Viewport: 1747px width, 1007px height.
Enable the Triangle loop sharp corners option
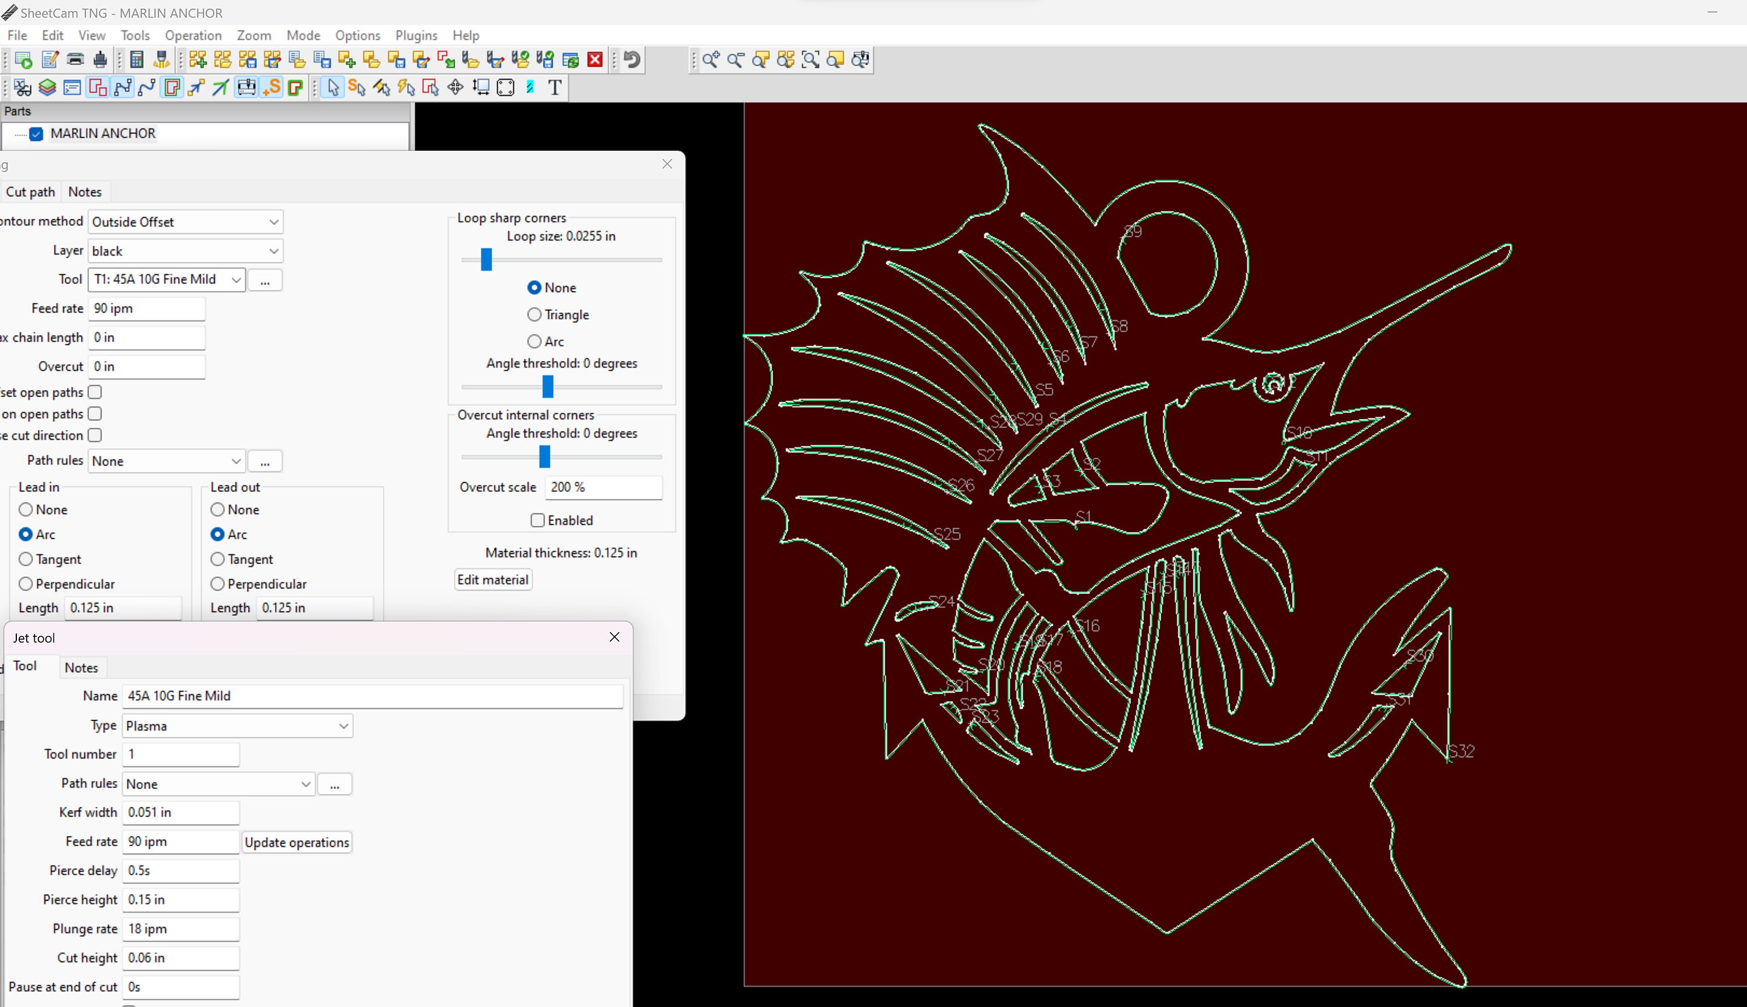pos(533,314)
